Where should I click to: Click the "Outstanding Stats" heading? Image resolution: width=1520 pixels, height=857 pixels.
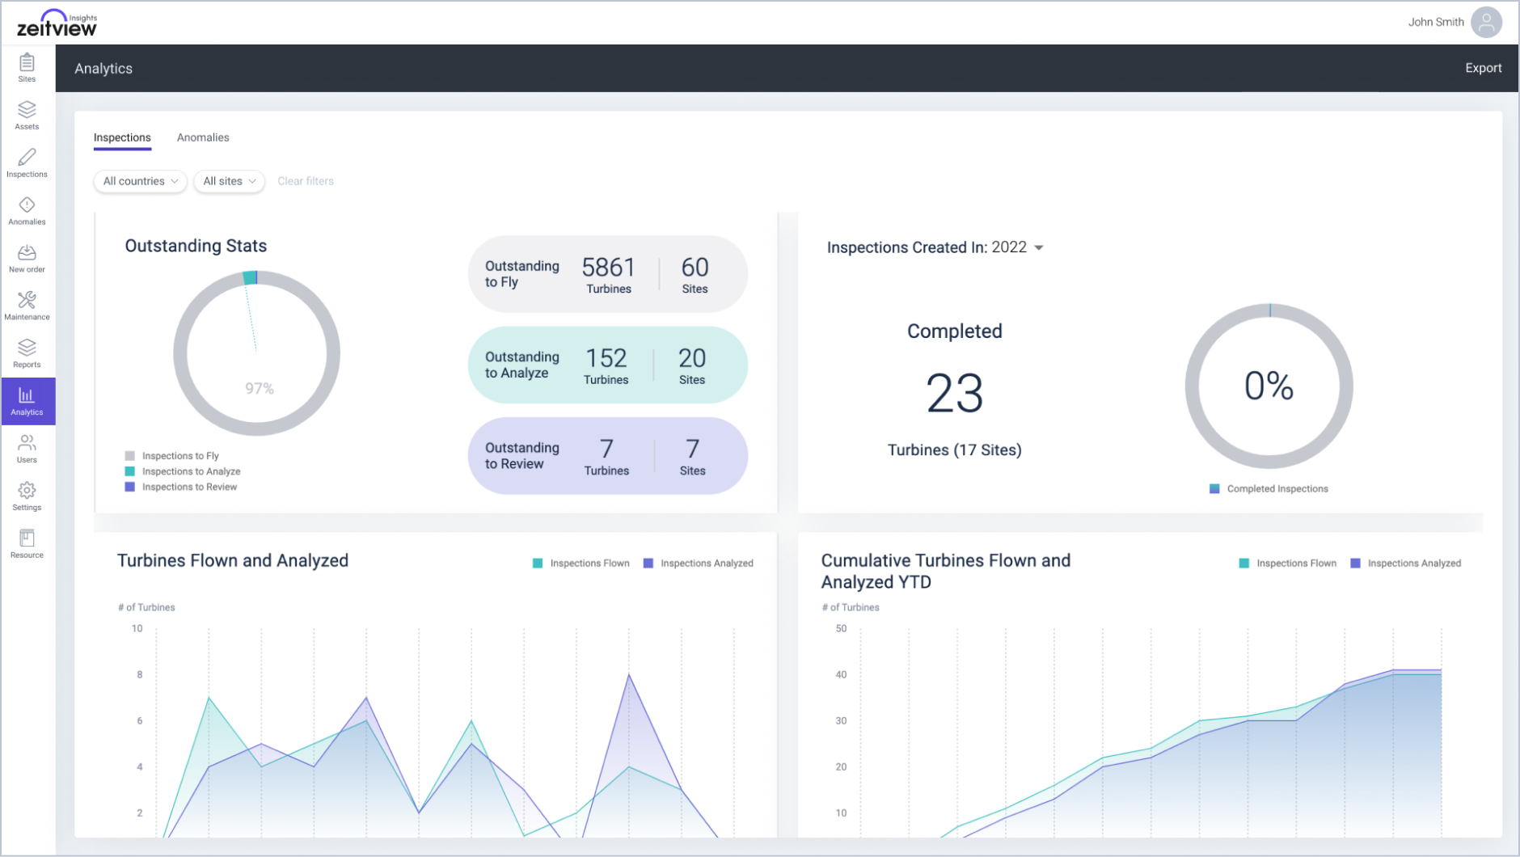click(x=196, y=246)
